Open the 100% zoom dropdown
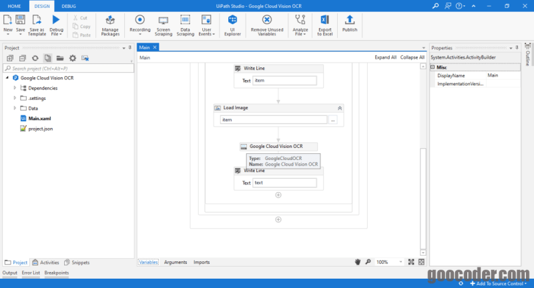The image size is (534, 288). click(400, 262)
